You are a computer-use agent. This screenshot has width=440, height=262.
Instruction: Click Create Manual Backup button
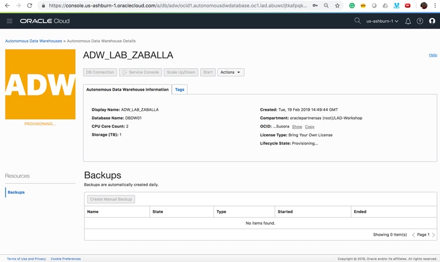point(111,199)
